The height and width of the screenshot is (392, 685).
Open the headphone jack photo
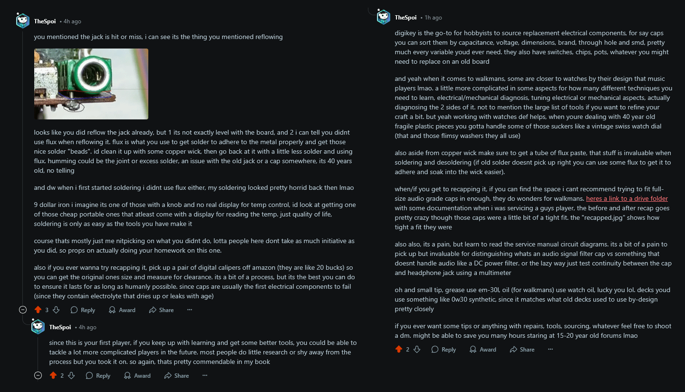pyautogui.click(x=91, y=84)
